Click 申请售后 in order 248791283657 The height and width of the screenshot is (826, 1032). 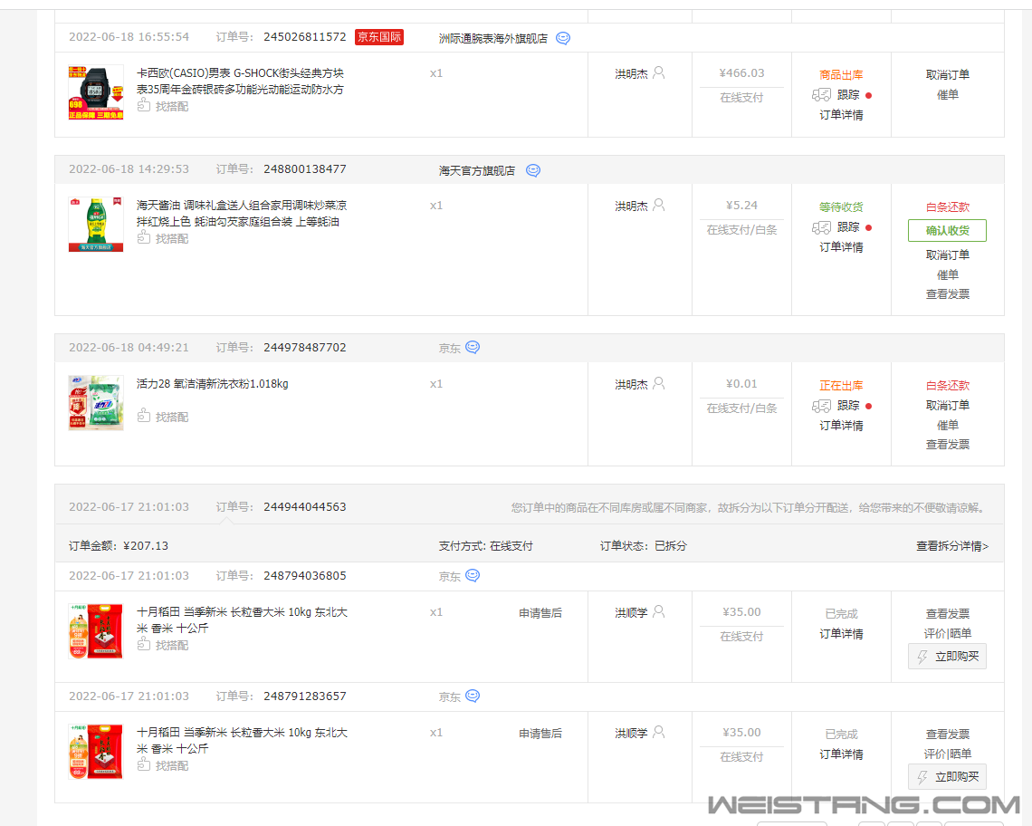(540, 733)
